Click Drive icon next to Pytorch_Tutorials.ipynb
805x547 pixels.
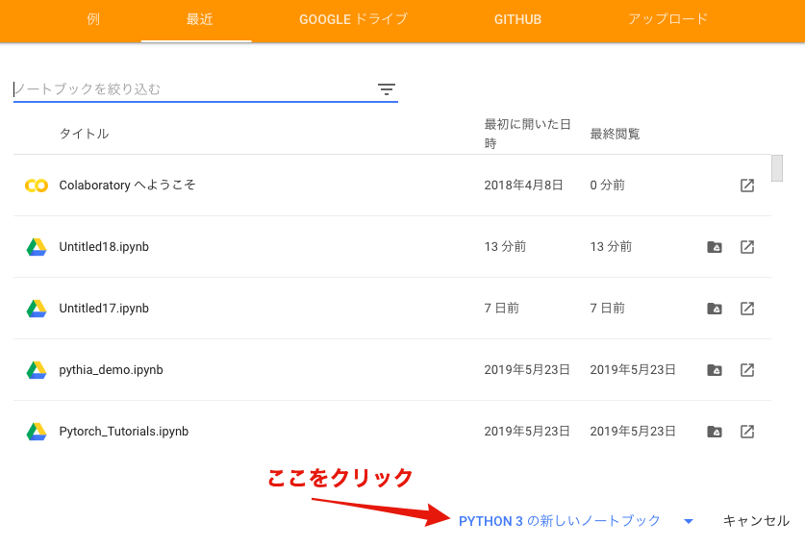pos(37,432)
